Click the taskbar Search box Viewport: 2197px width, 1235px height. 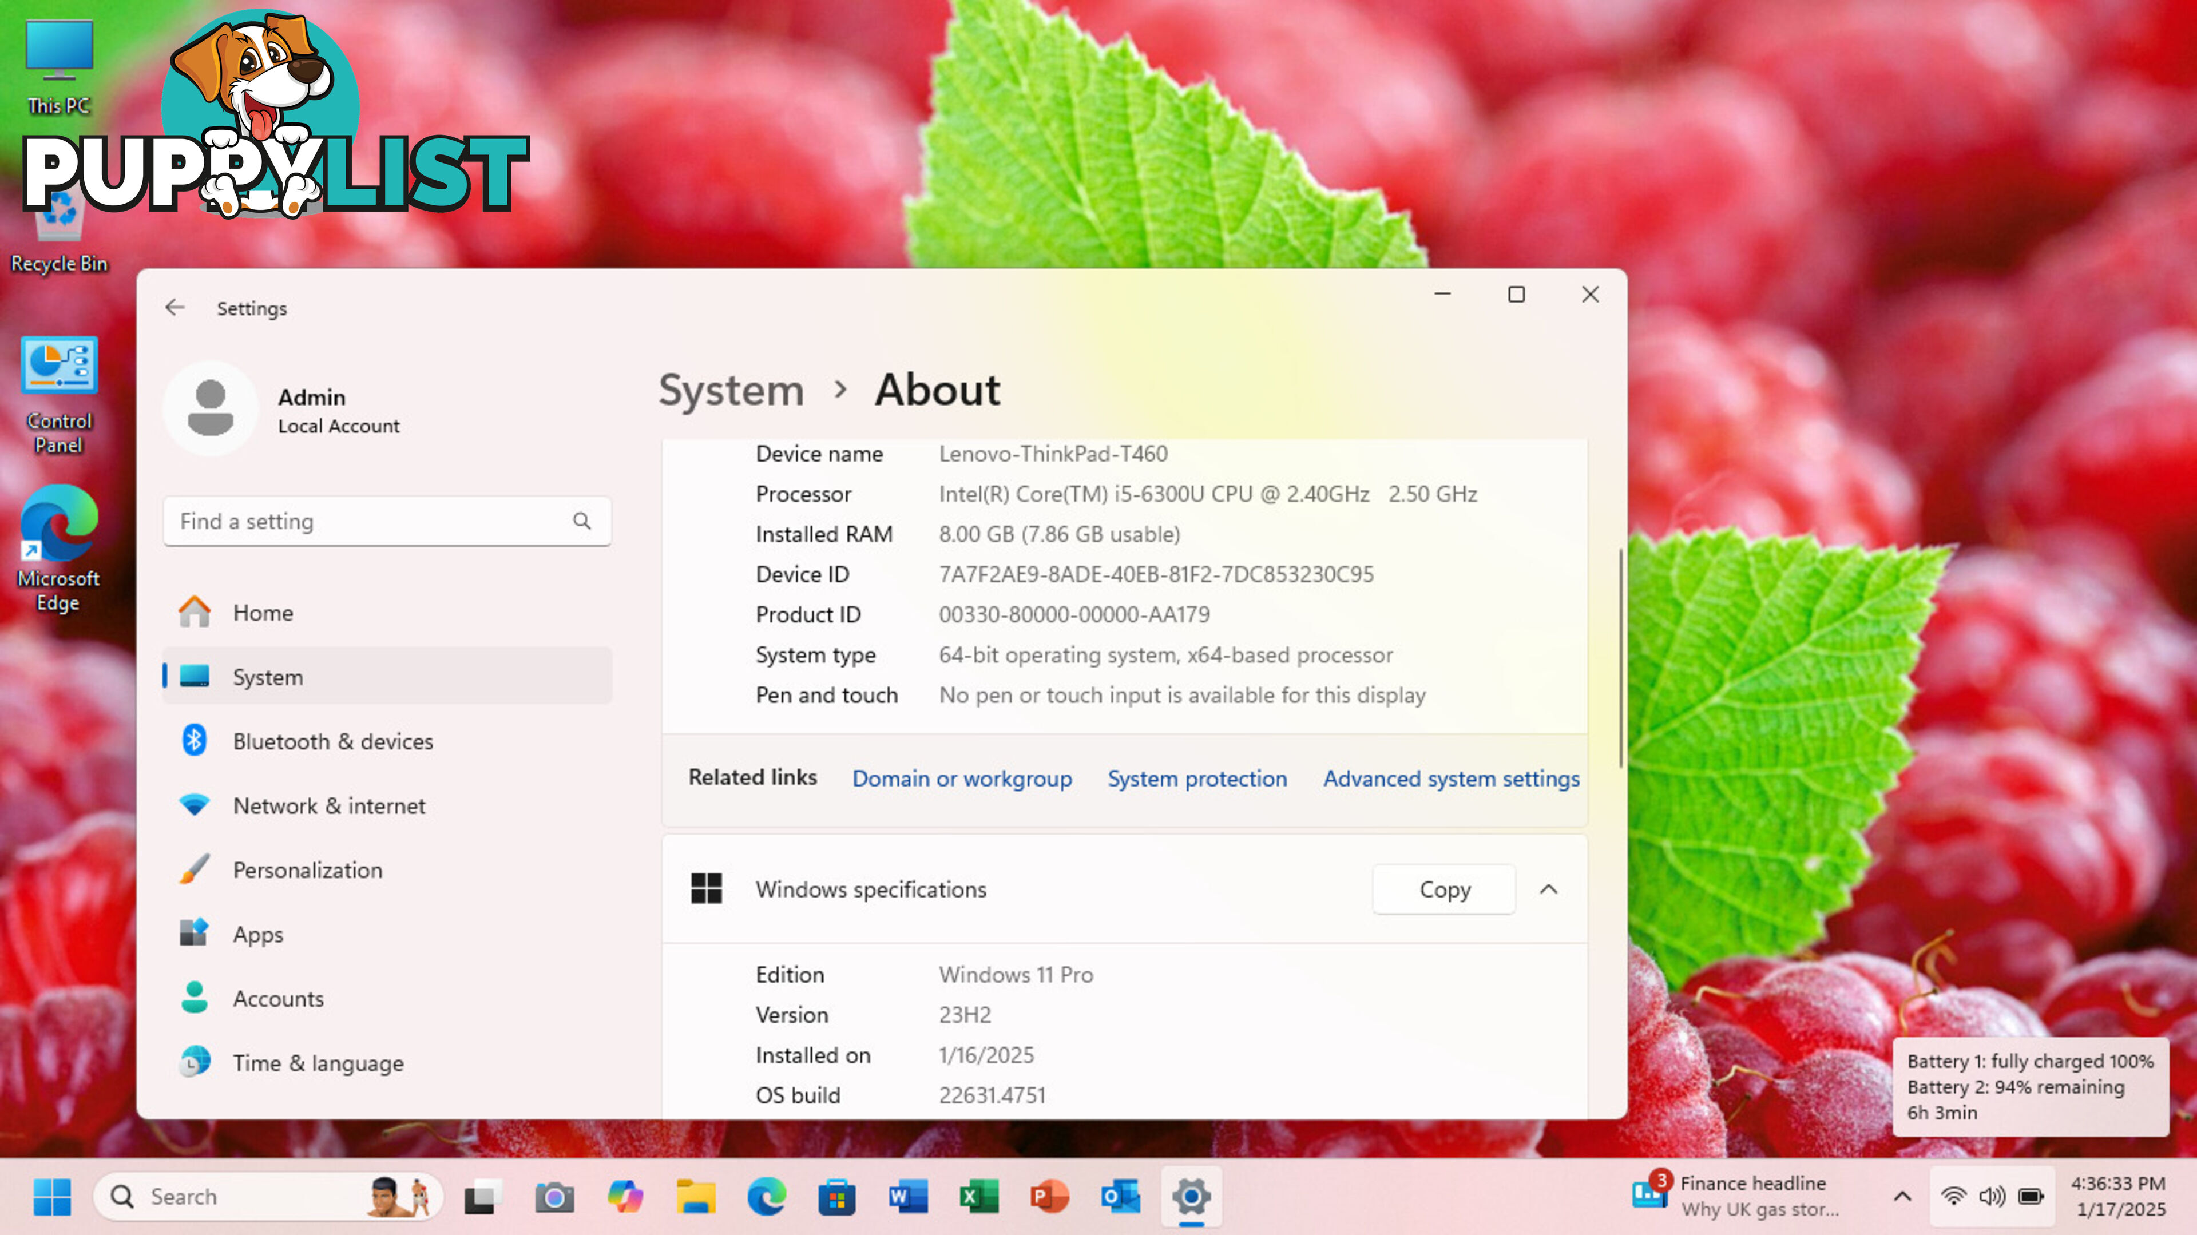(x=269, y=1197)
